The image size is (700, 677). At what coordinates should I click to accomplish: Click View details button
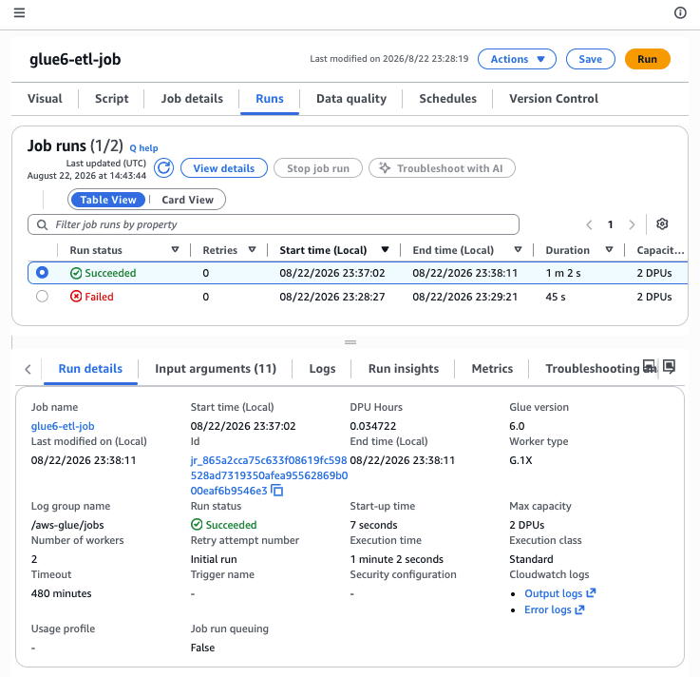(x=223, y=168)
